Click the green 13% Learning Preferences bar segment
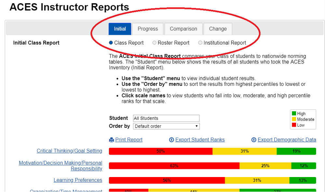The height and width of the screenshot is (192, 325). pyautogui.click(x=303, y=181)
